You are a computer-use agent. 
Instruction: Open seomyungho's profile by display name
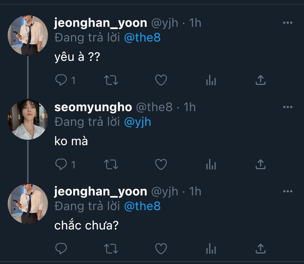point(93,107)
